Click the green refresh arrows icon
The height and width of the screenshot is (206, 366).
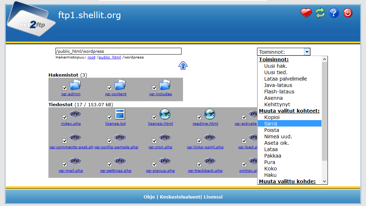pos(320,13)
